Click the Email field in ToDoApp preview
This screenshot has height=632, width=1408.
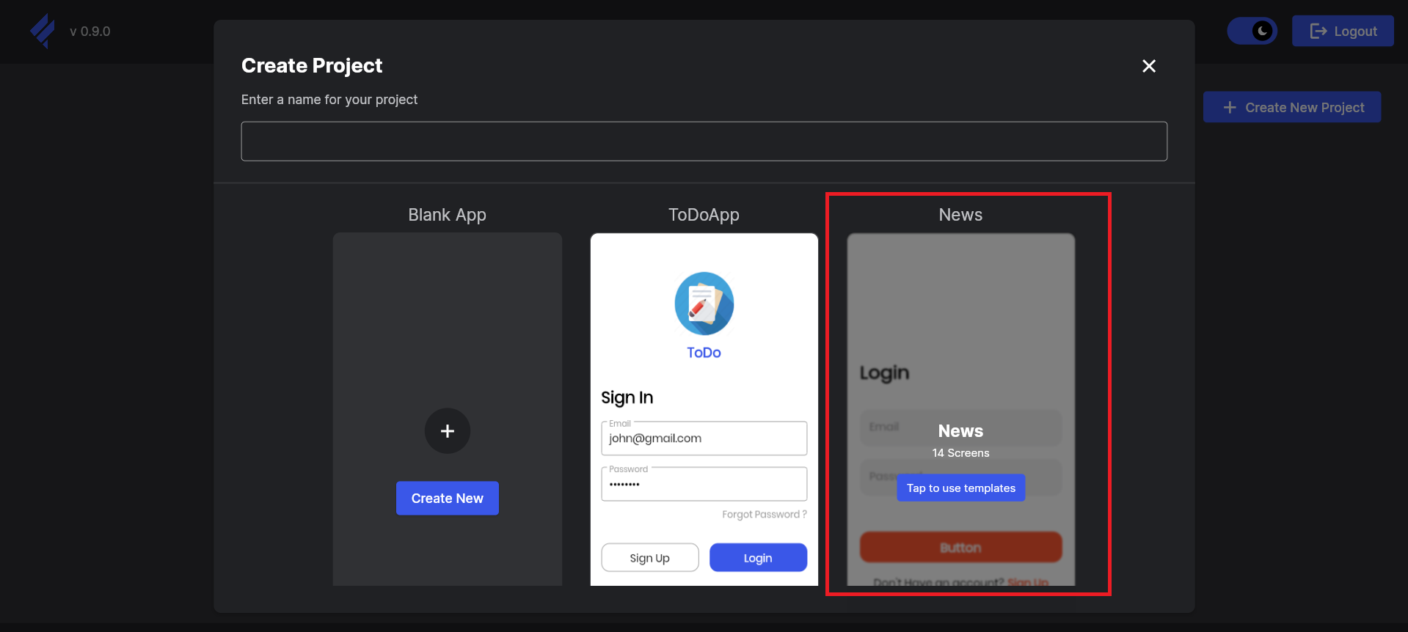(x=704, y=438)
